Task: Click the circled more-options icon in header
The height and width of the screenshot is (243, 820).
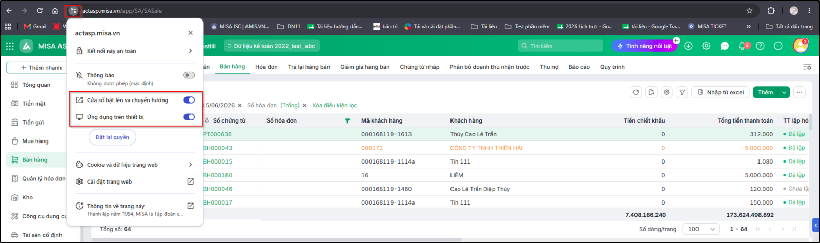Action: tap(778, 46)
